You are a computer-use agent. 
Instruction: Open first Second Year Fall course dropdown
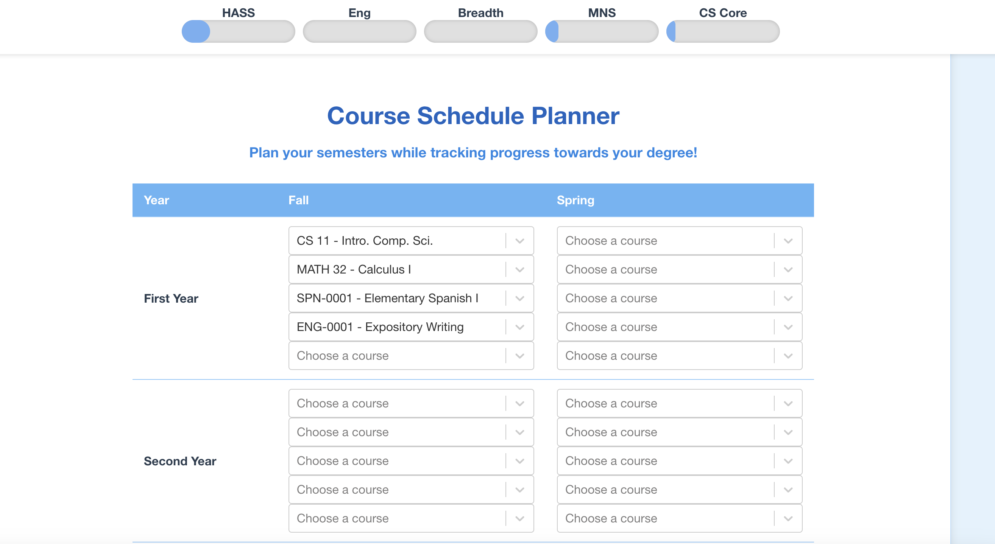pos(411,404)
